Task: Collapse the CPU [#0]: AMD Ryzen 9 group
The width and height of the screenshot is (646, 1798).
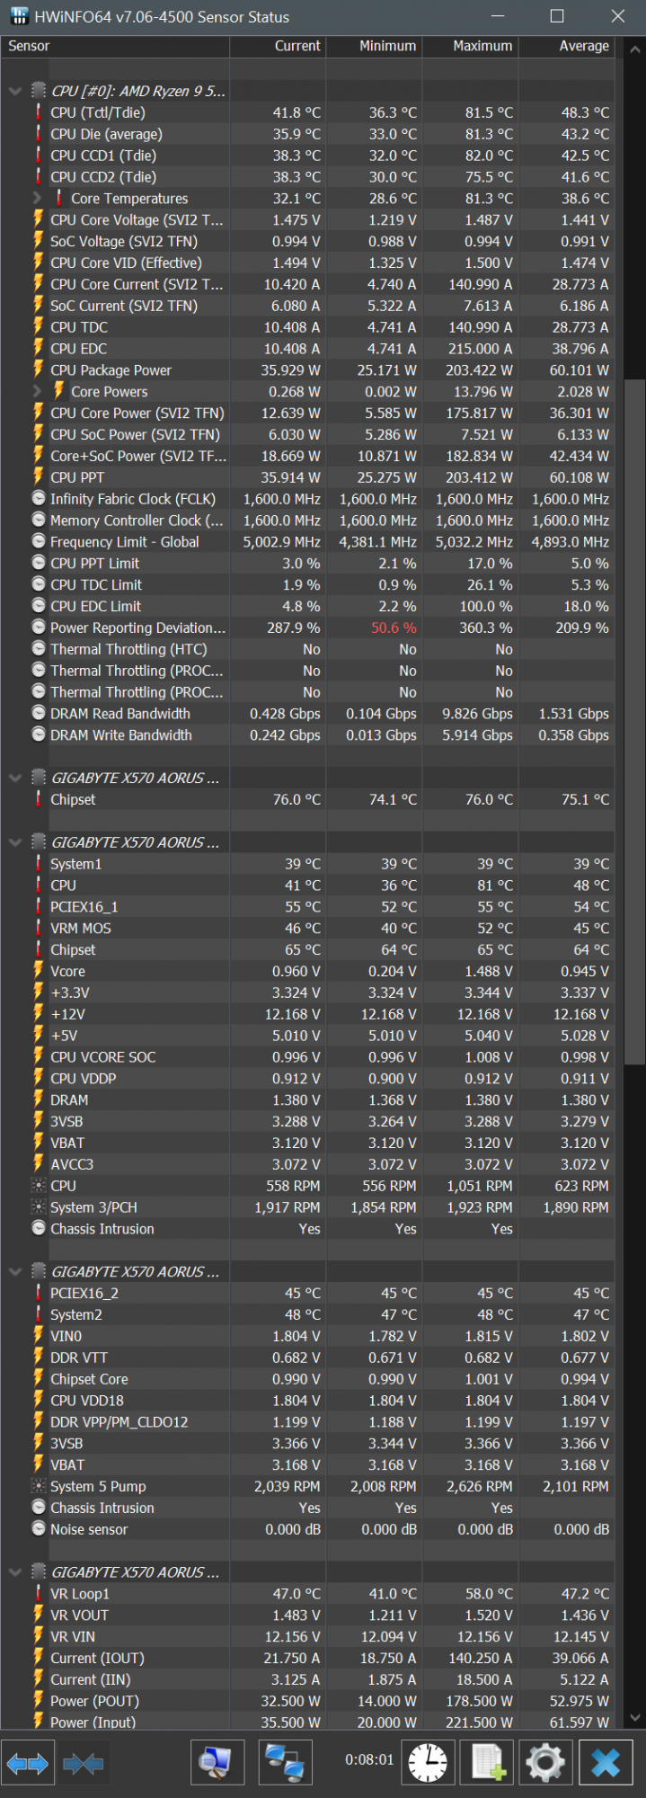Action: tap(14, 91)
